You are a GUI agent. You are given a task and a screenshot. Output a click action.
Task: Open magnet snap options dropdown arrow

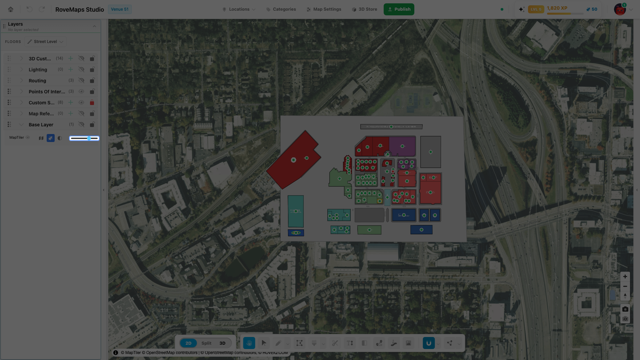438,344
